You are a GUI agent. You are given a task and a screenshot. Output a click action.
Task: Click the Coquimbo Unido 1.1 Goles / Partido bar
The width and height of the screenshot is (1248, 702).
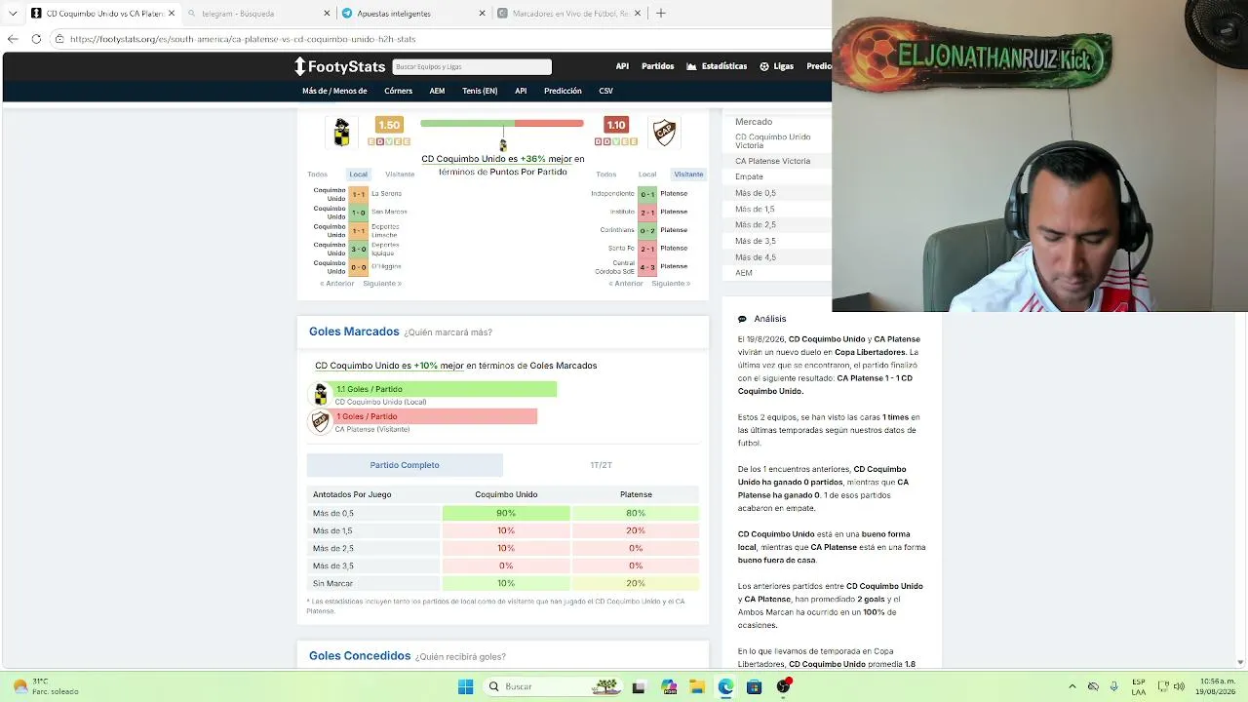[x=446, y=389]
